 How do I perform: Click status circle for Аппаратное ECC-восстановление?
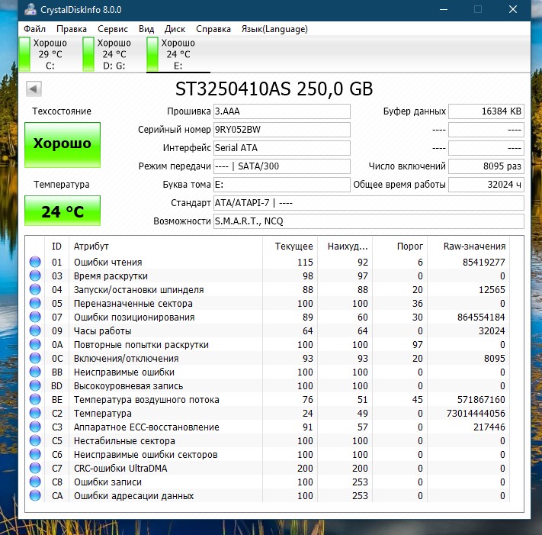click(x=35, y=427)
